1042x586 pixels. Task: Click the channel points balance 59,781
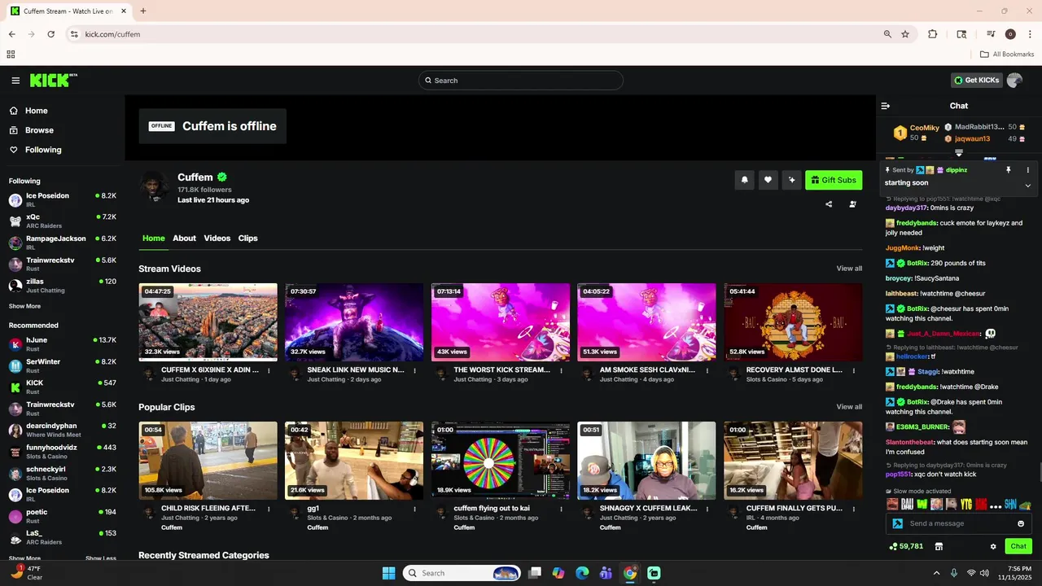907,546
